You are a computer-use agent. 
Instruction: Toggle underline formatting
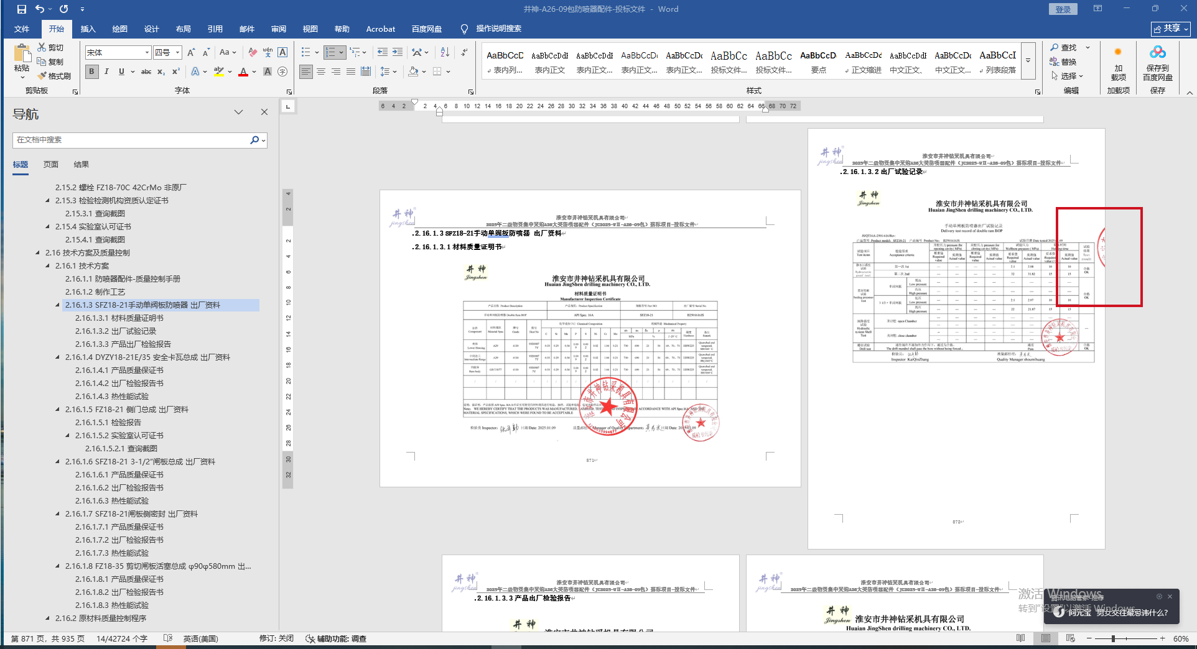tap(121, 71)
